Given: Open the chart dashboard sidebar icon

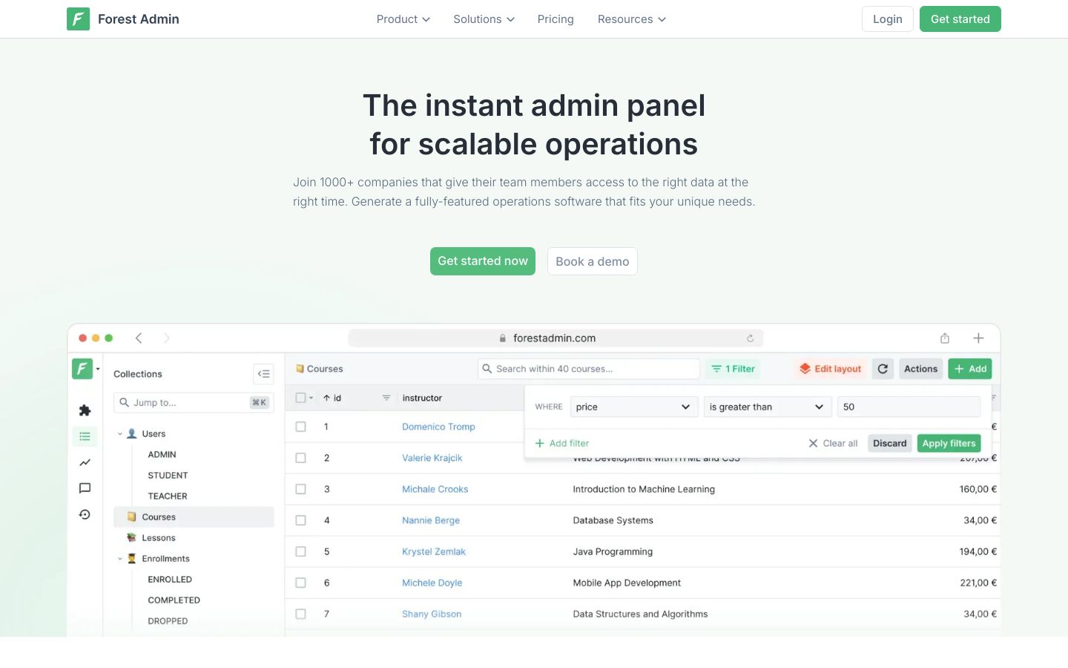Looking at the screenshot, I should coord(85,462).
